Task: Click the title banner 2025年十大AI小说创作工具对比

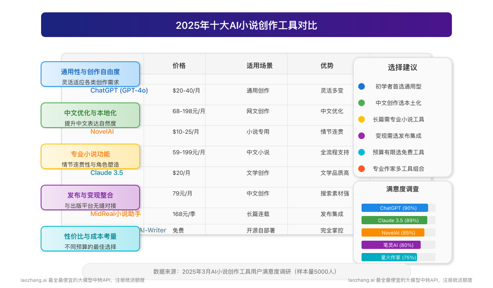Action: click(246, 25)
